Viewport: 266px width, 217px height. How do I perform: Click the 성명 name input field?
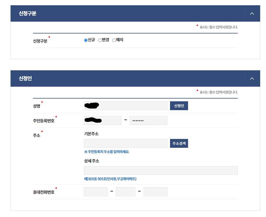125,105
